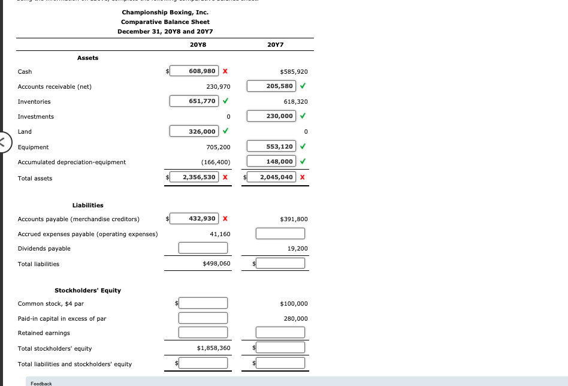Image resolution: width=568 pixels, height=386 pixels.
Task: Click the 280,000 Paid-in capital value
Action: pos(295,319)
